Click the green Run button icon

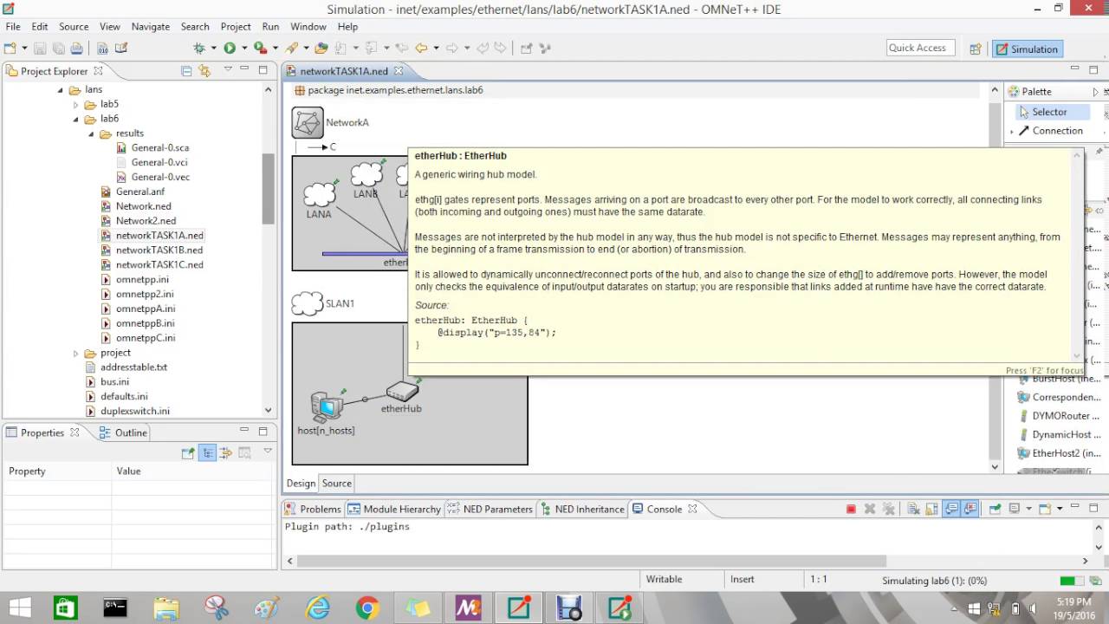[230, 49]
